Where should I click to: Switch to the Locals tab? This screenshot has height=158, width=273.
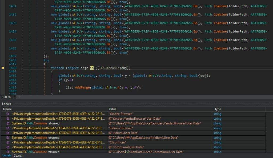coord(7,155)
